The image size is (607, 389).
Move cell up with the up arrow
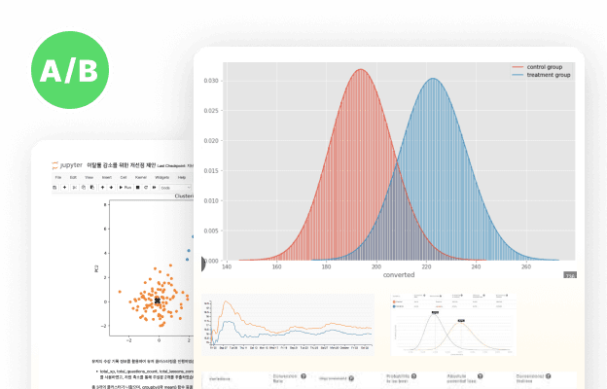click(x=103, y=187)
